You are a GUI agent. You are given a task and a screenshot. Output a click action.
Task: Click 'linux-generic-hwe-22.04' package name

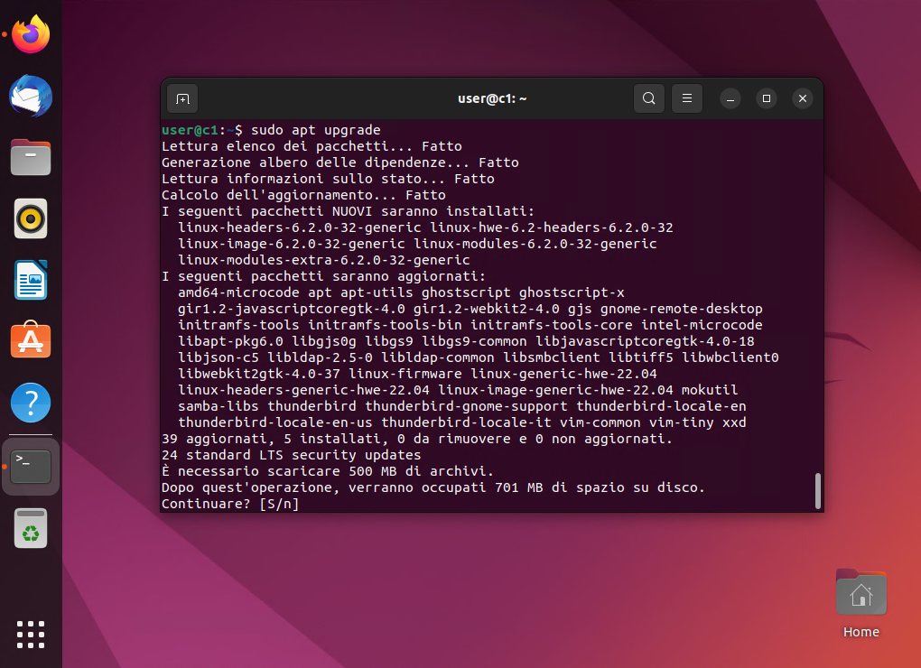563,374
